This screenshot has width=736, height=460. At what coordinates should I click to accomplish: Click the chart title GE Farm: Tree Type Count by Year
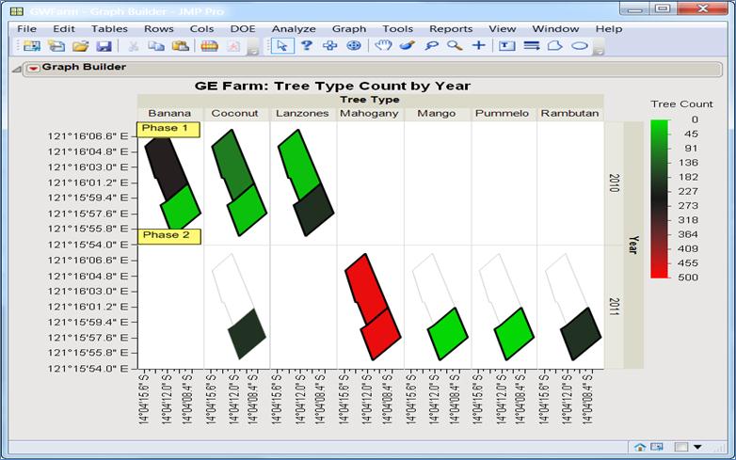[332, 86]
